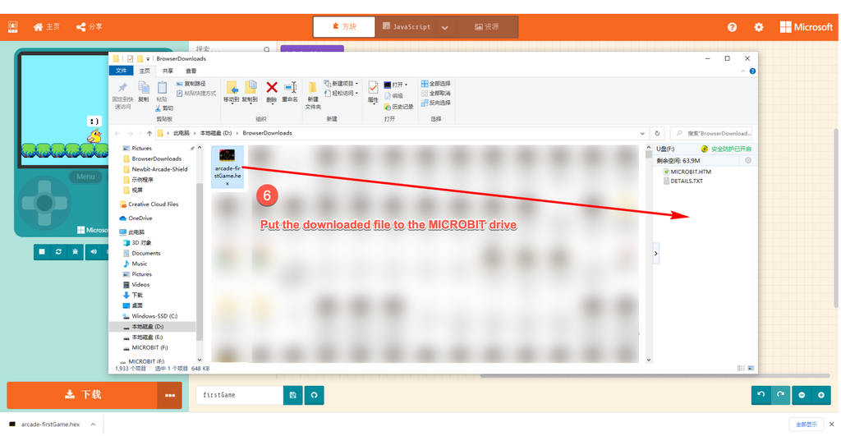Switch to the View (查看) ribbon tab
The width and height of the screenshot is (841, 436).
(x=191, y=71)
